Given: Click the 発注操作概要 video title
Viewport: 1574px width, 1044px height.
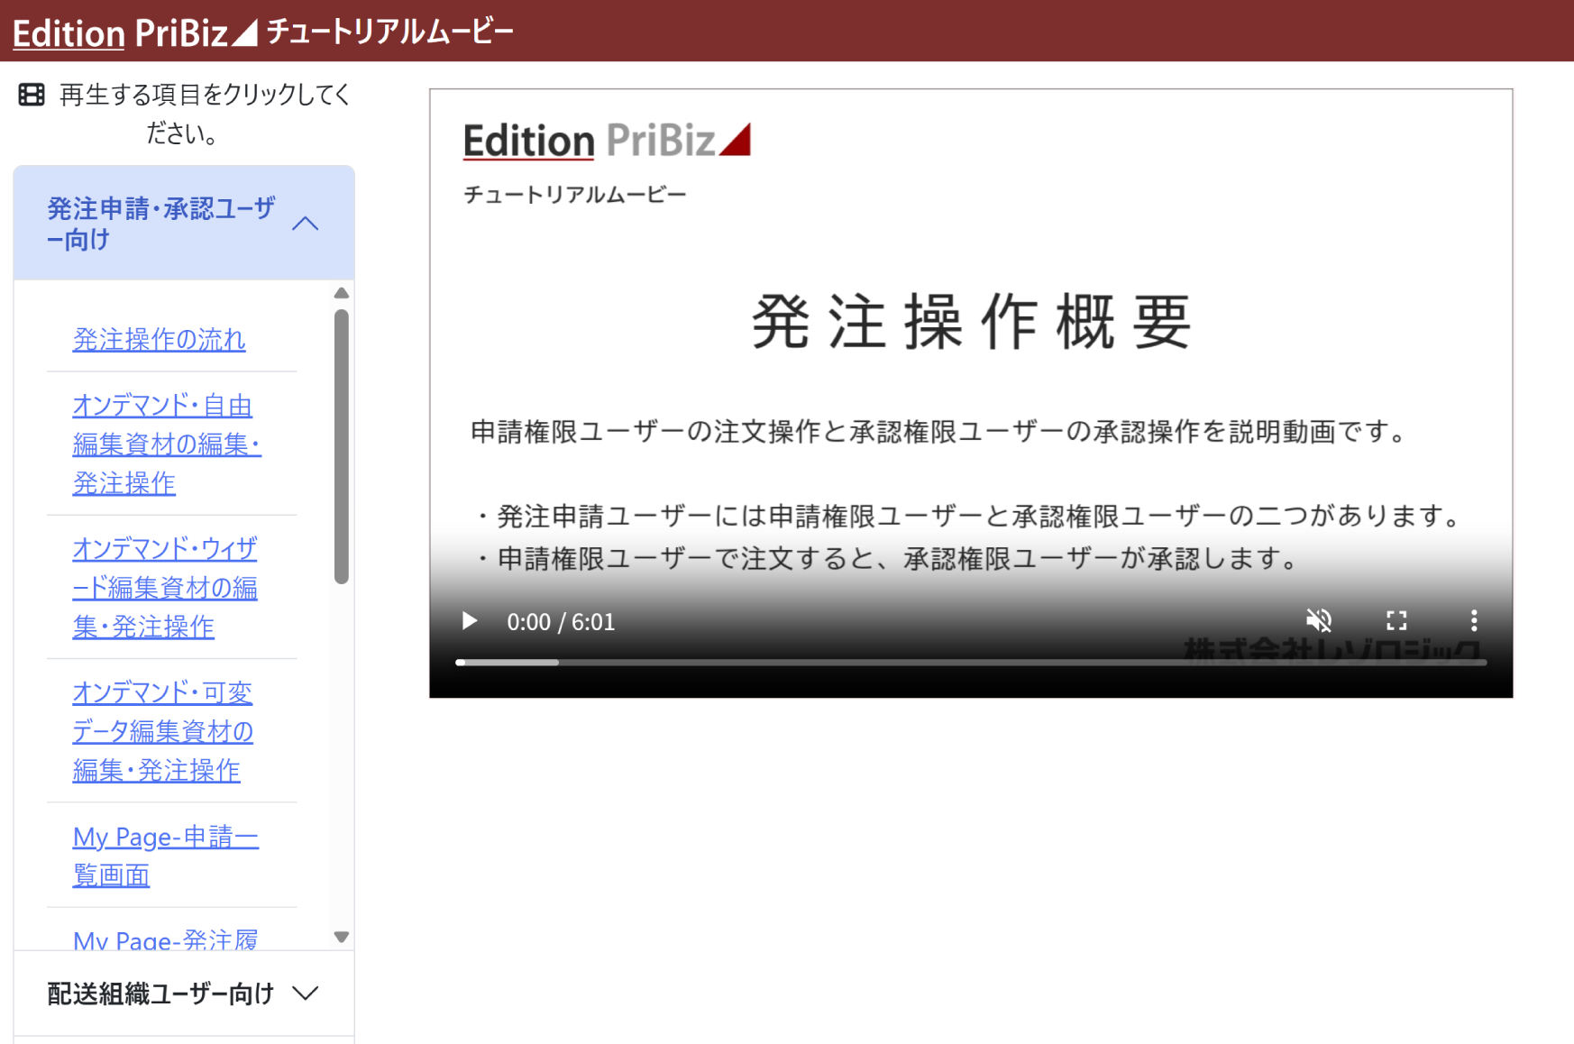Looking at the screenshot, I should coord(971,322).
